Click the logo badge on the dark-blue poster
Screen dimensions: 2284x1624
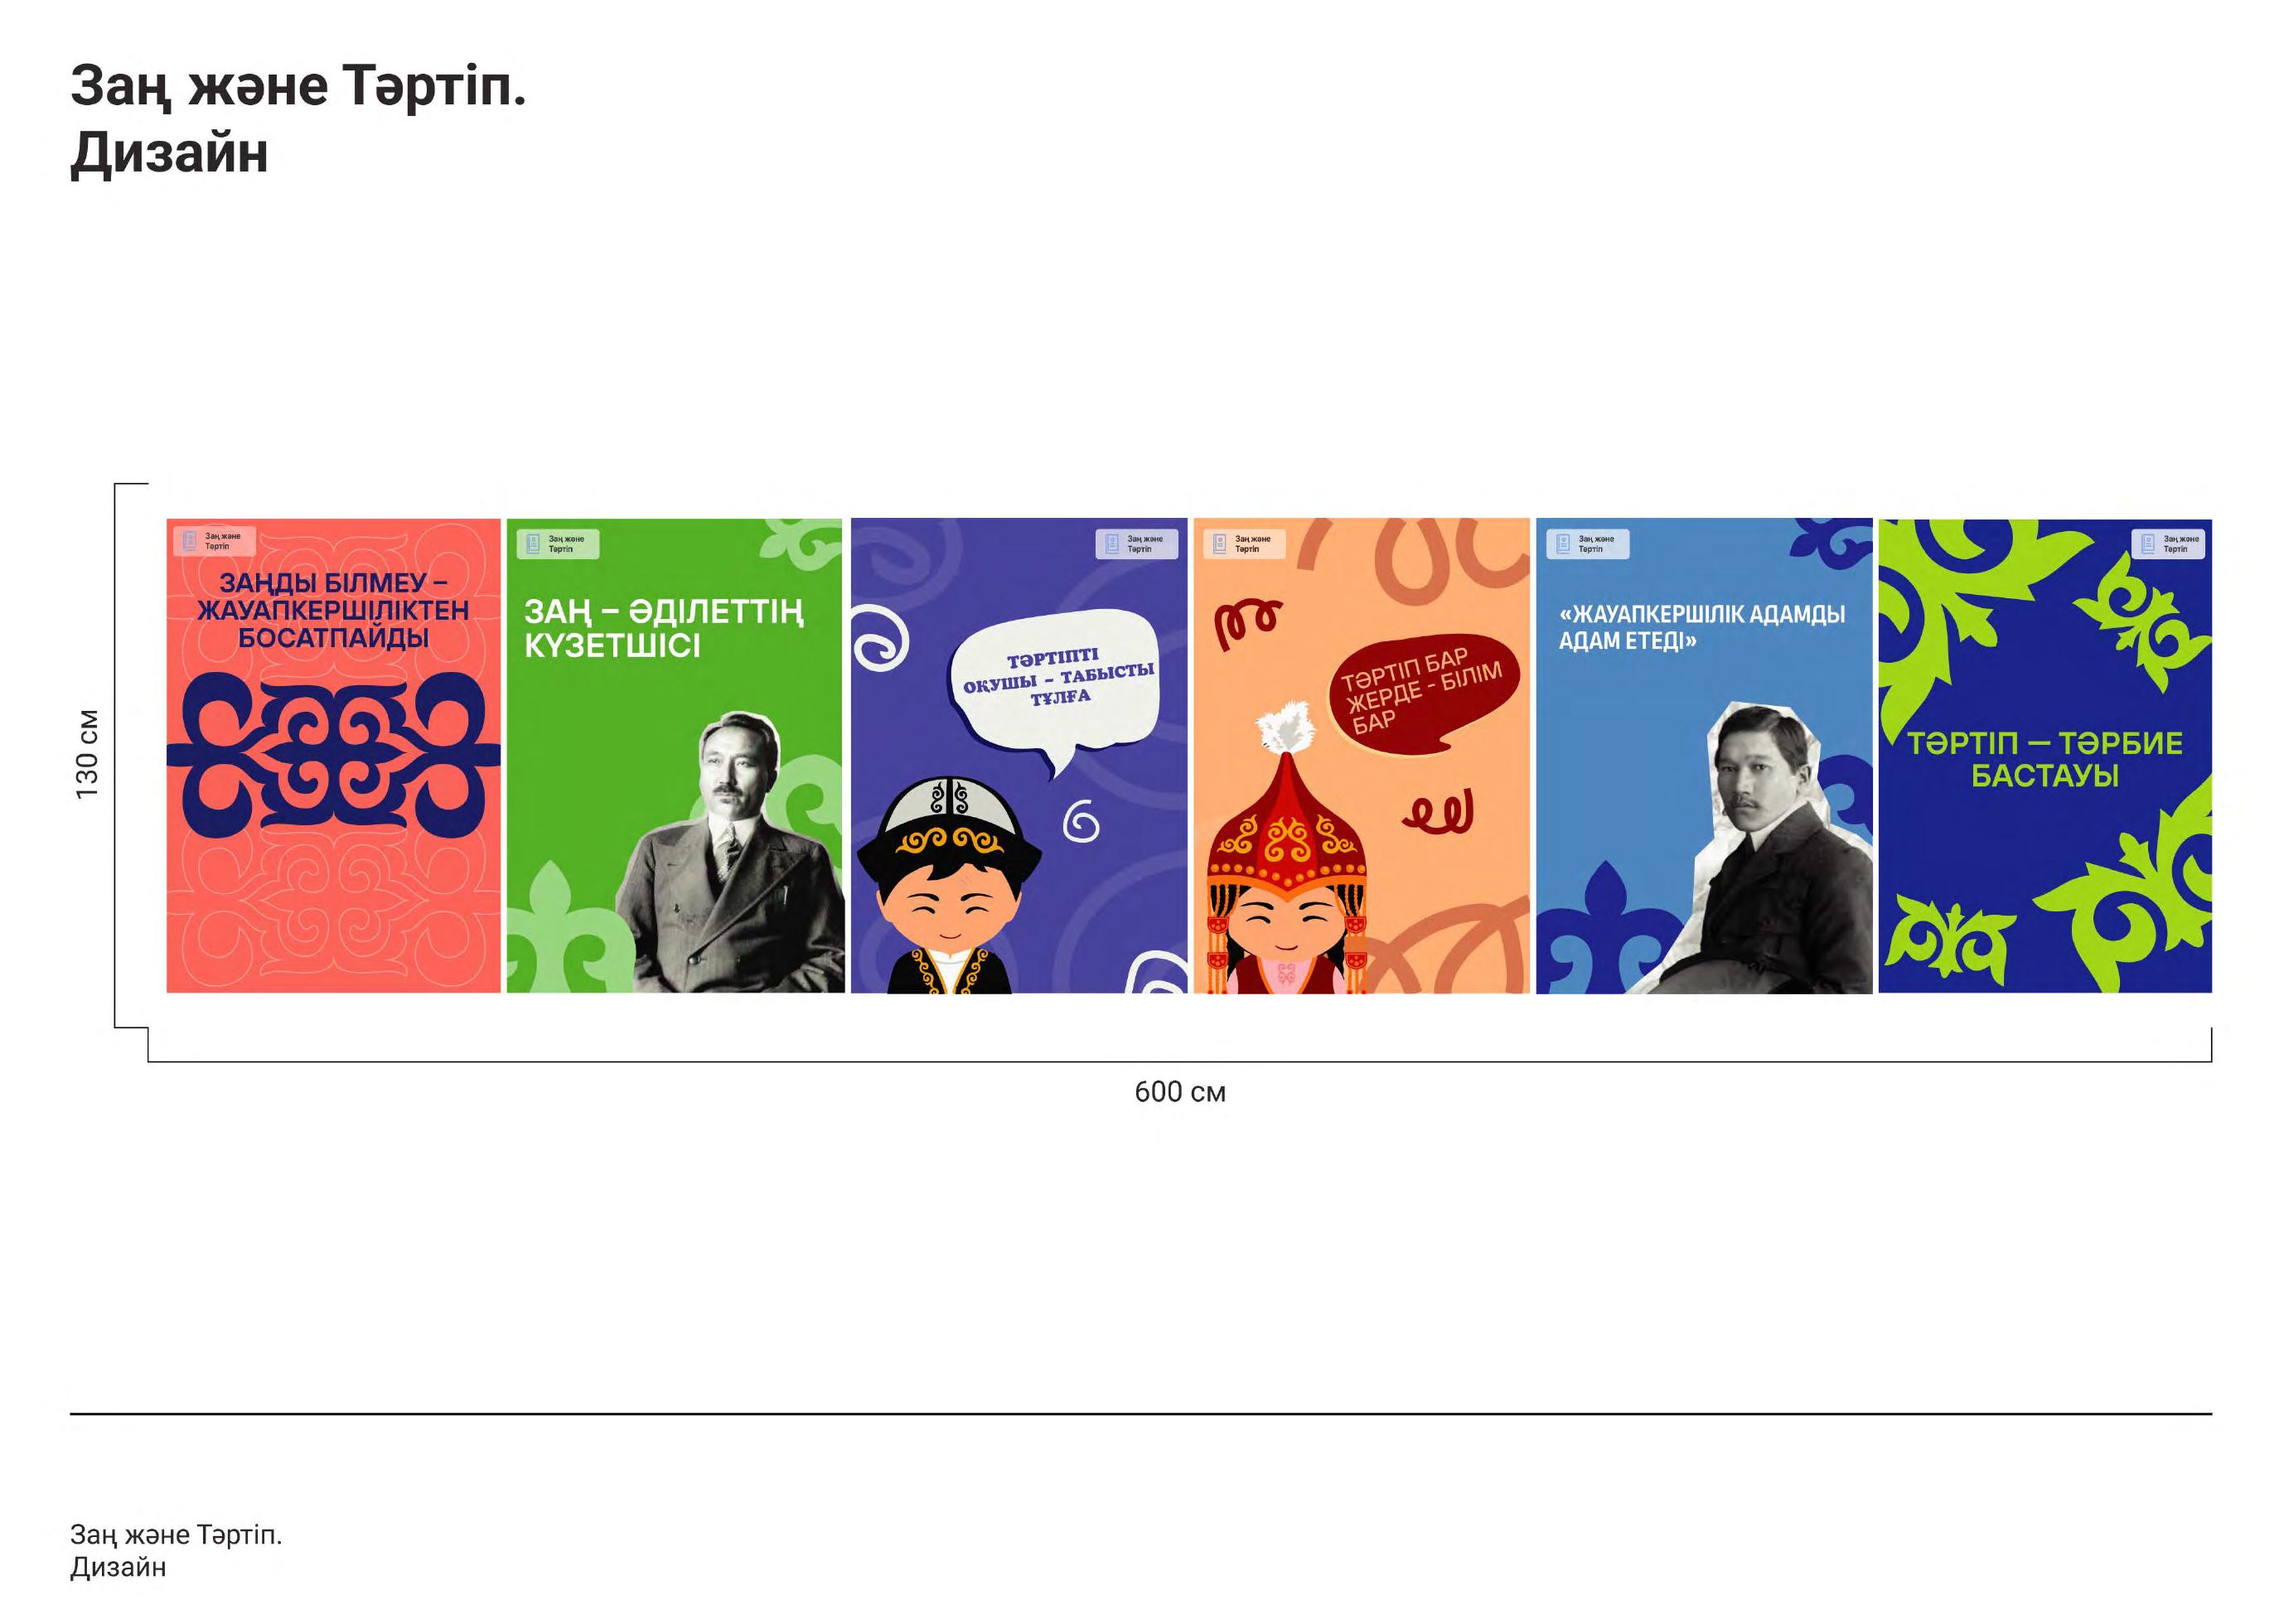[2168, 544]
